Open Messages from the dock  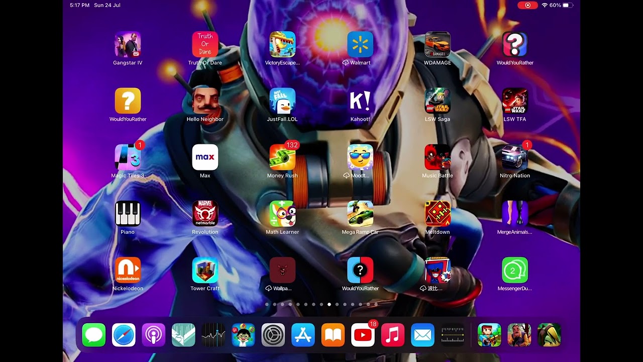click(x=94, y=335)
